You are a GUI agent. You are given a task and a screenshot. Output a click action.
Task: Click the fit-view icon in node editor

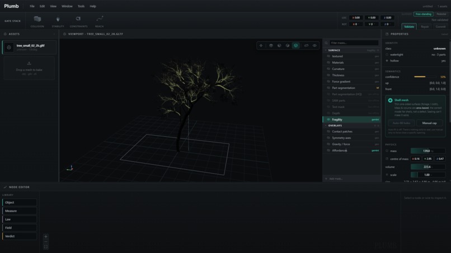pos(46,247)
